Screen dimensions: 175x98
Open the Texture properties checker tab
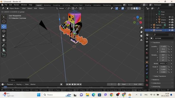147,85
